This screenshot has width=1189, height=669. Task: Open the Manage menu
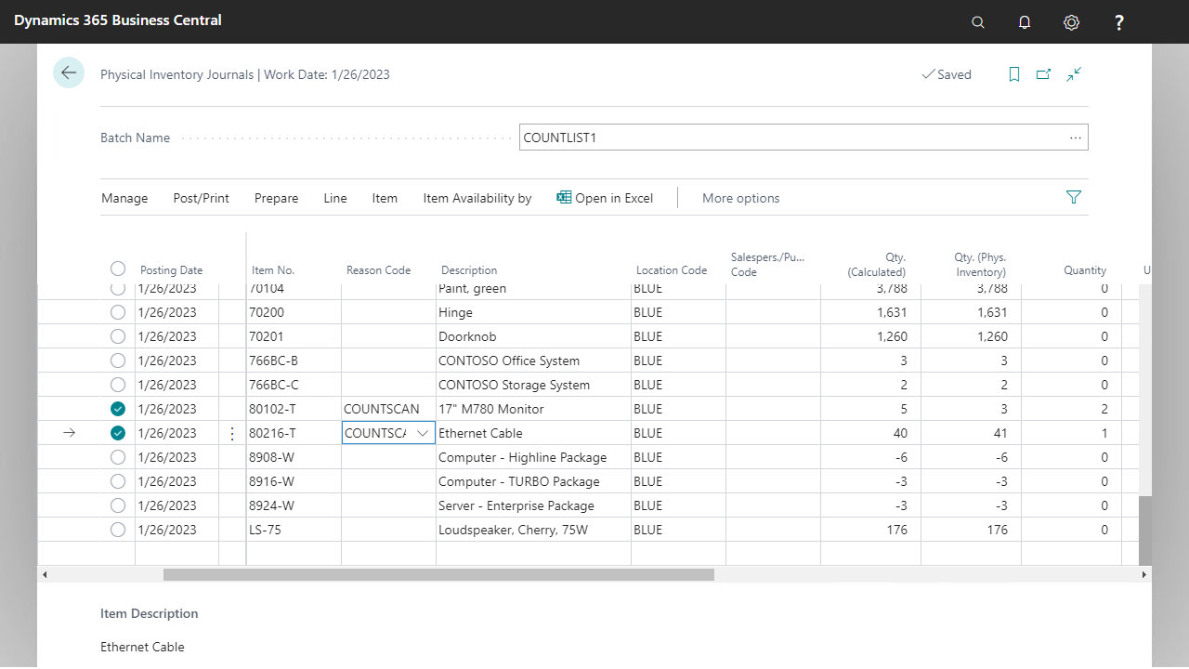point(124,198)
